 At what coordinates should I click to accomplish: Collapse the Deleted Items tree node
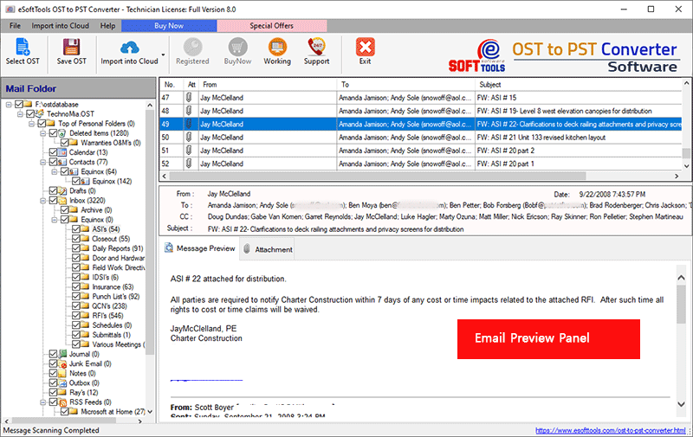tap(43, 133)
